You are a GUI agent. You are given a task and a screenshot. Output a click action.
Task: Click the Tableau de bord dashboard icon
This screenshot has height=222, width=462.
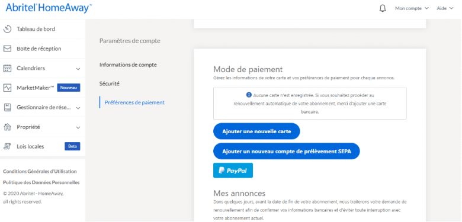[x=7, y=29]
